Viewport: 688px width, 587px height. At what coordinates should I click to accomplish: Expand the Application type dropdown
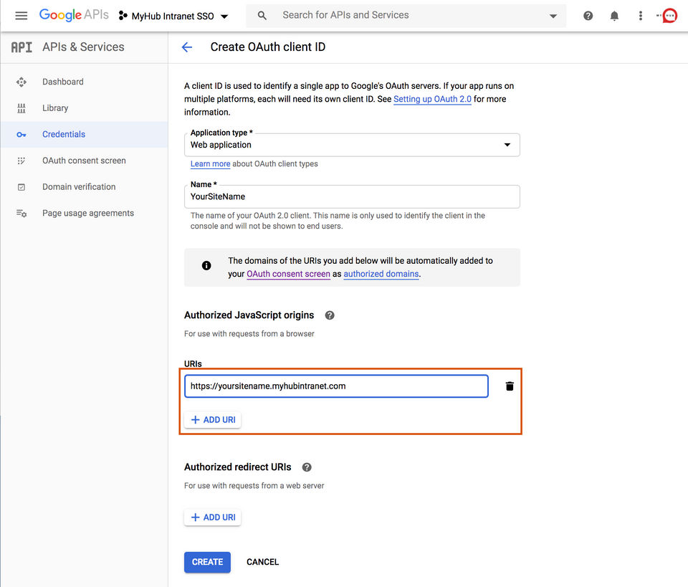pos(507,145)
